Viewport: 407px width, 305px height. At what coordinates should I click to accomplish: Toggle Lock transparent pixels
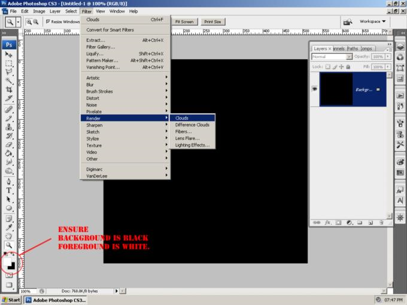[x=328, y=67]
